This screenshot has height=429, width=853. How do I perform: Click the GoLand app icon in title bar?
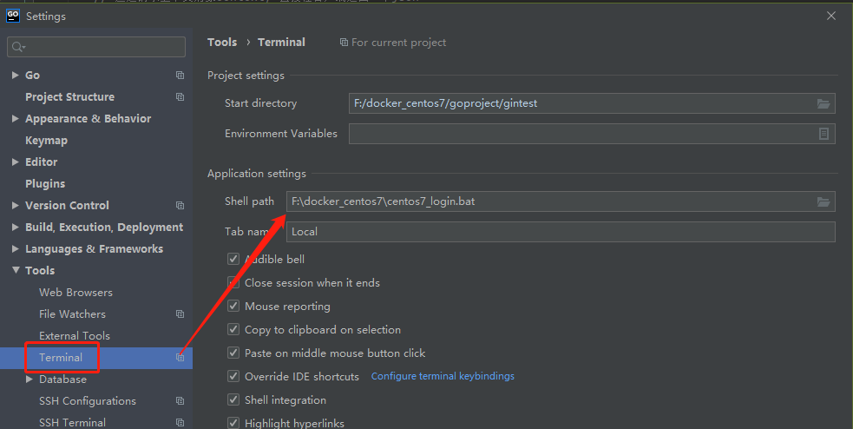tap(13, 16)
